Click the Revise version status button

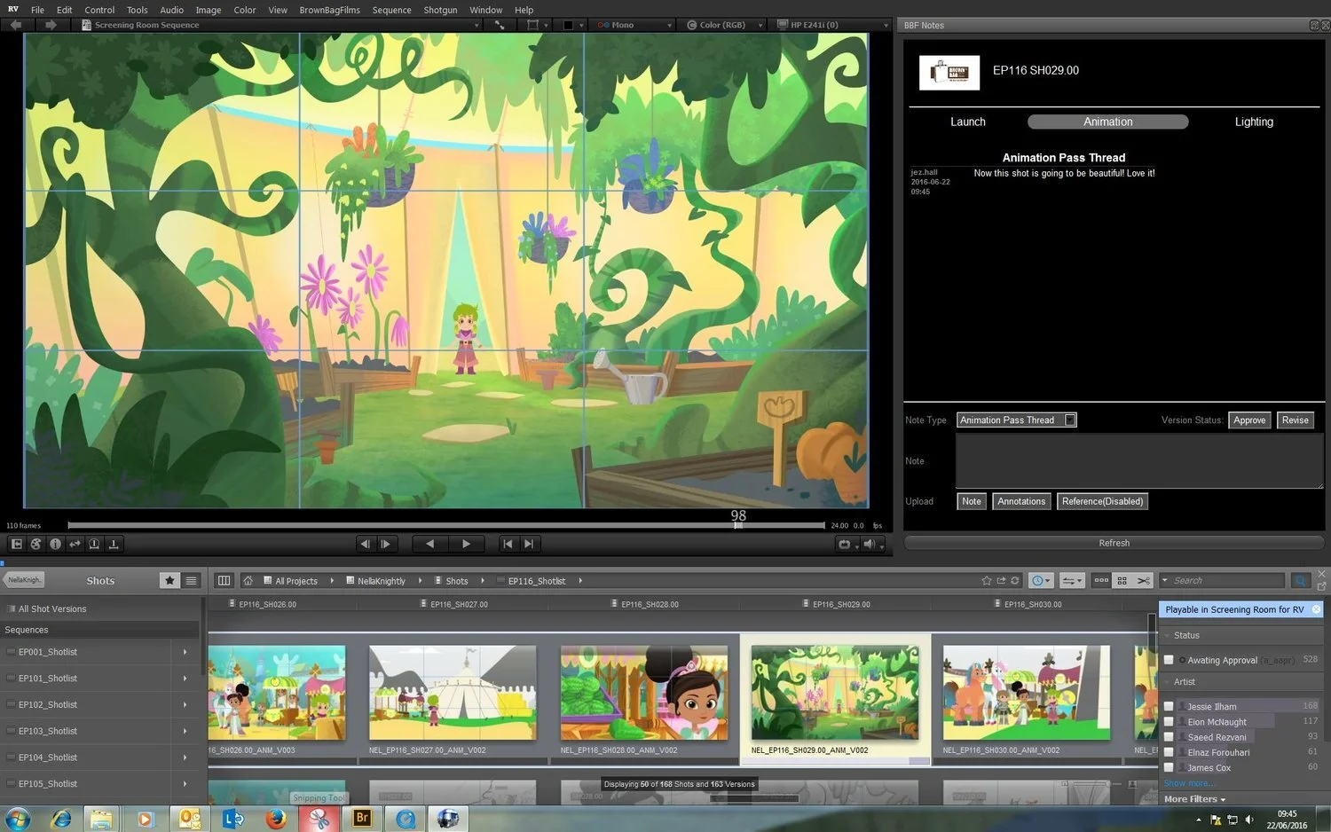tap(1296, 420)
